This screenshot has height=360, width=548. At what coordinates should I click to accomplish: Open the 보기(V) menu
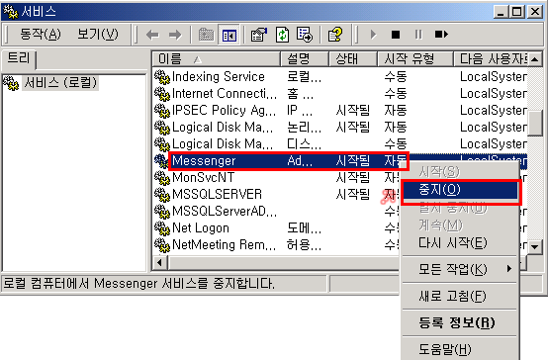(98, 35)
